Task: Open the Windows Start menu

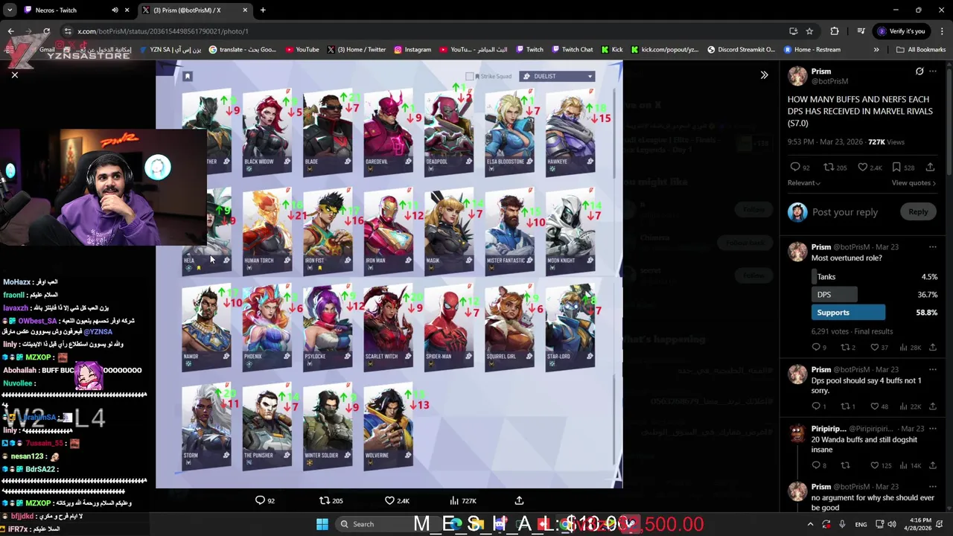Action: coord(322,524)
